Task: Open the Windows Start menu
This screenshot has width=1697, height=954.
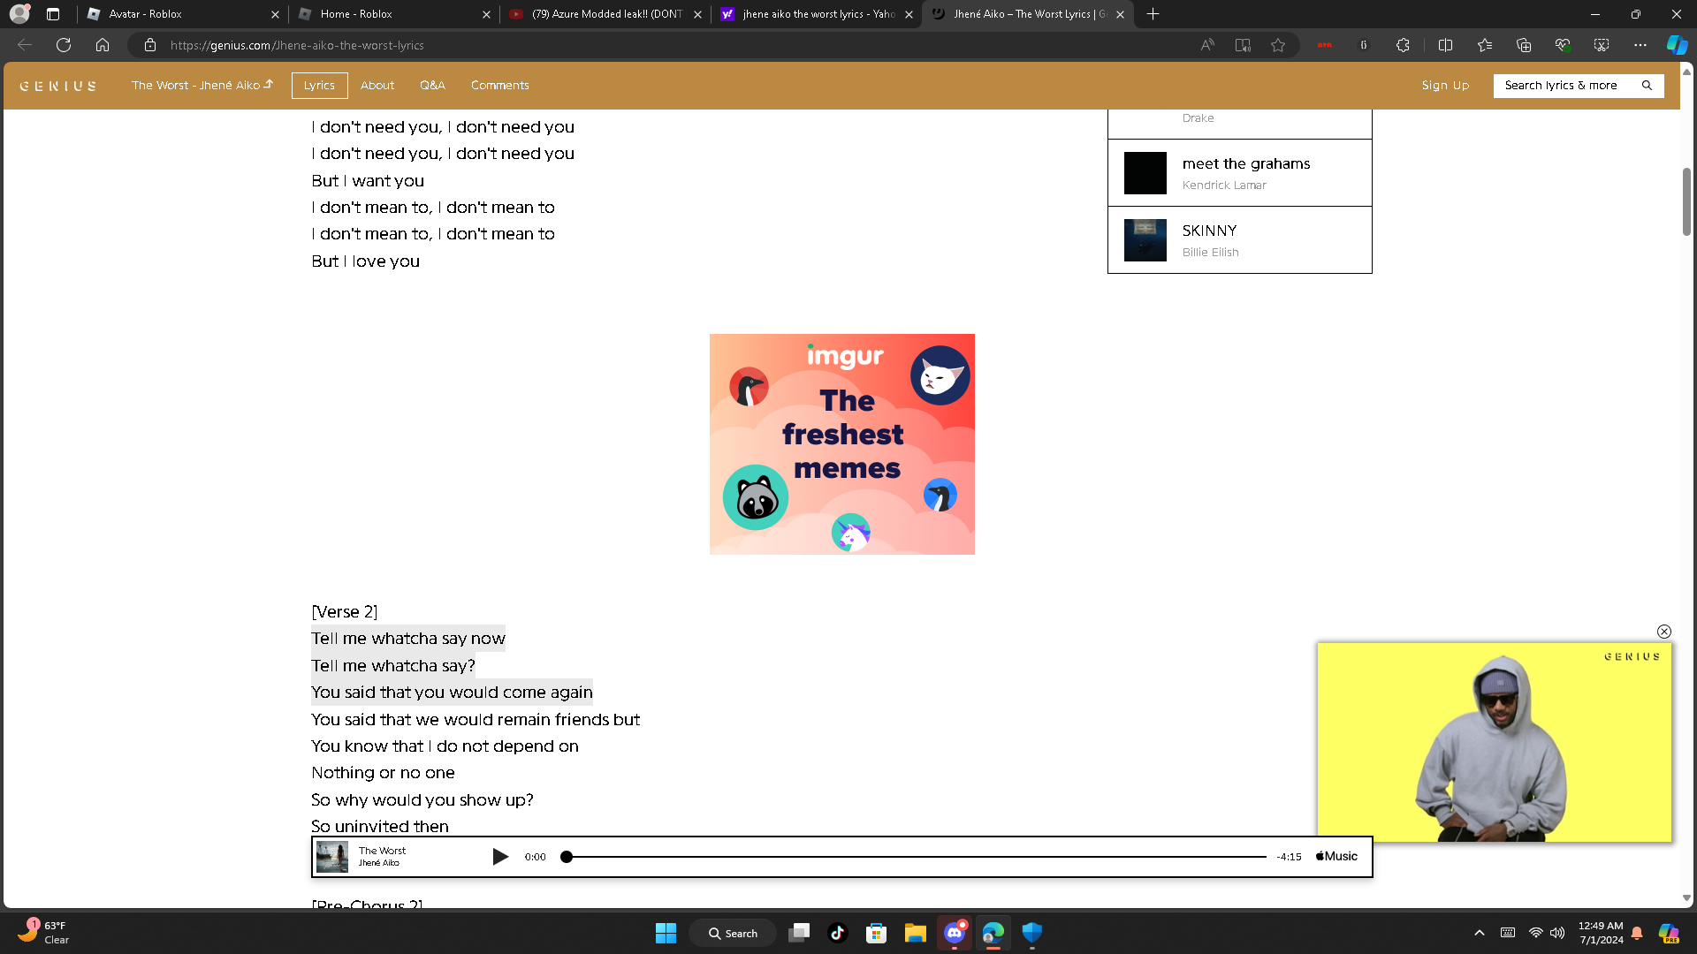Action: point(666,933)
